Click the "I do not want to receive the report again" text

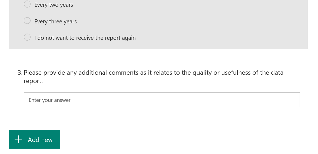click(85, 38)
